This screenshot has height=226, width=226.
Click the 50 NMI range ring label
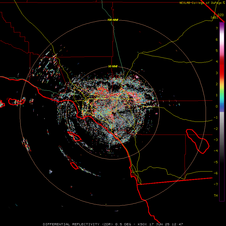point(113,66)
